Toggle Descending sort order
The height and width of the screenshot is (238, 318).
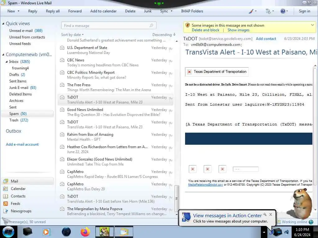(x=164, y=35)
